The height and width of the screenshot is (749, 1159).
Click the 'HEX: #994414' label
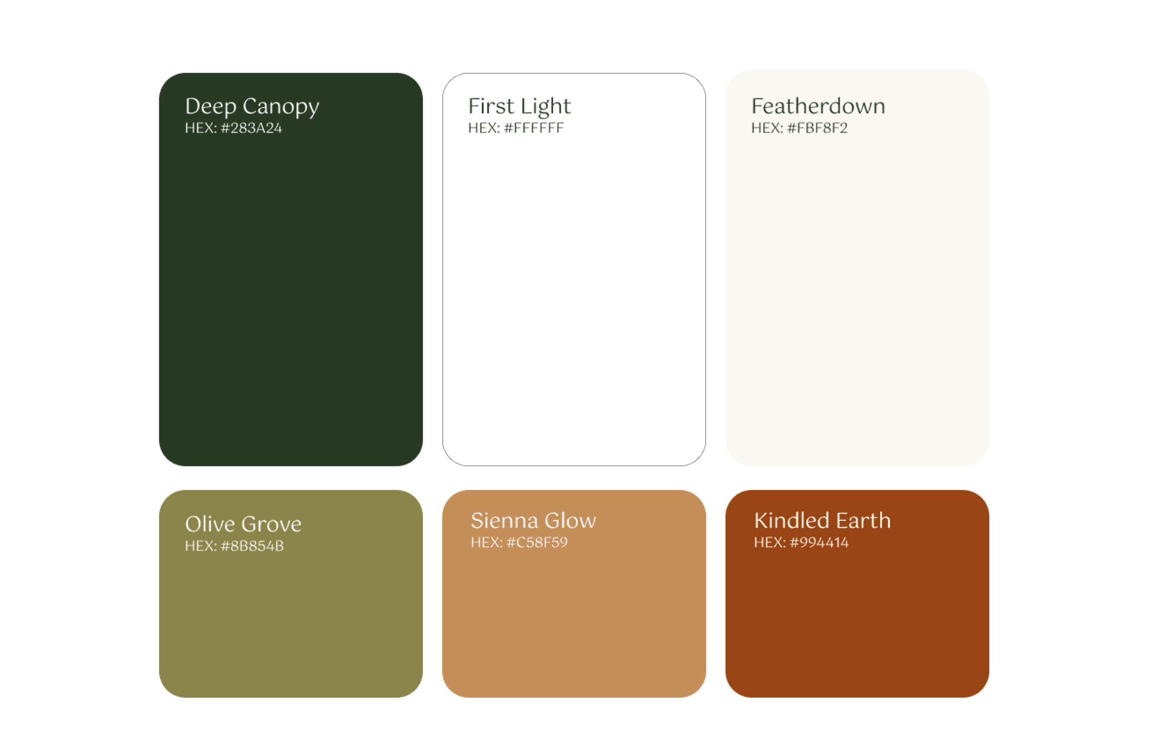(801, 542)
